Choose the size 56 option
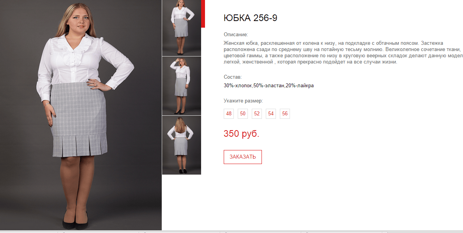The height and width of the screenshot is (233, 463). [285, 114]
